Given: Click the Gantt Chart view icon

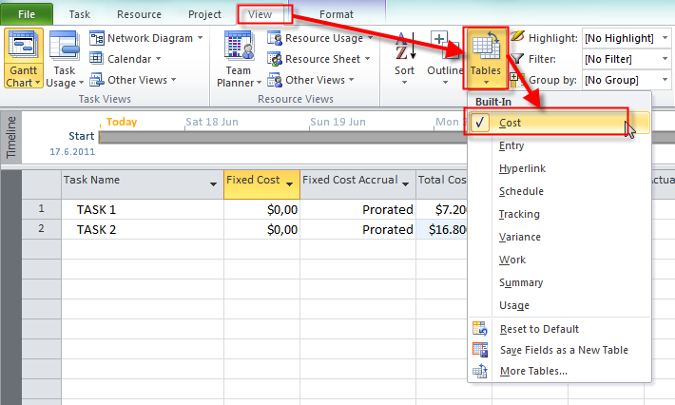Looking at the screenshot, I should pos(21,49).
